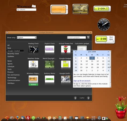The height and width of the screenshot is (121, 127).
Task: Select June 12 in the calendar
Action: click(x=98, y=61)
